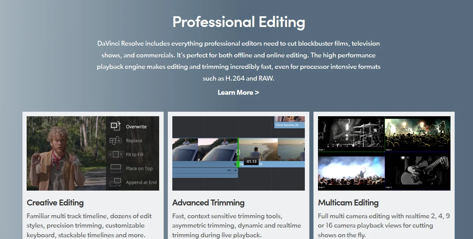Click the Advanced Trimming heading
The image size is (473, 239).
coord(208,203)
